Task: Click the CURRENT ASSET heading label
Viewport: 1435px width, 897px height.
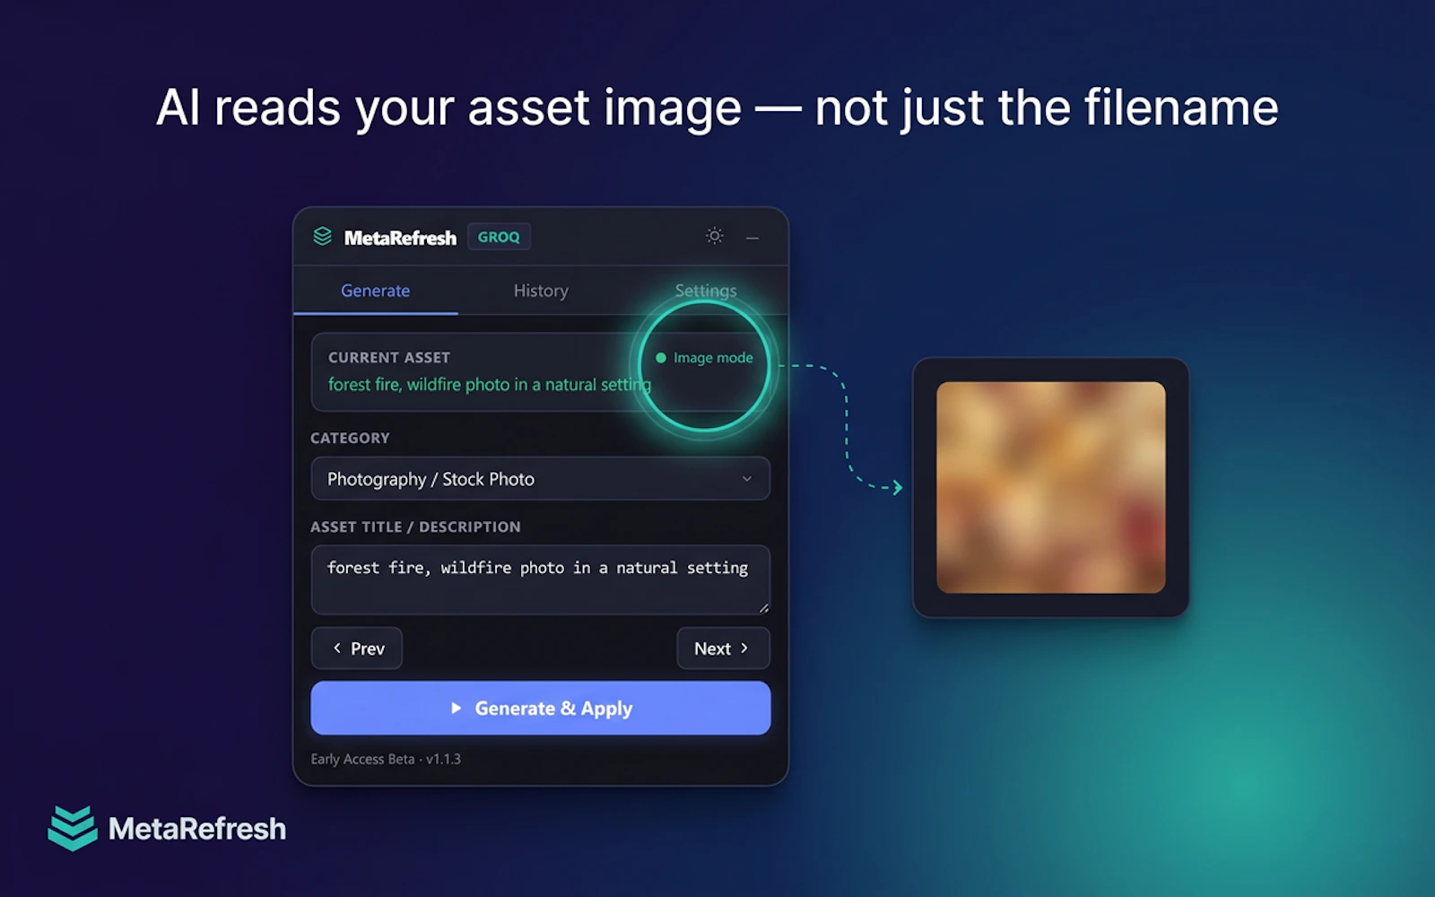Action: [x=389, y=357]
